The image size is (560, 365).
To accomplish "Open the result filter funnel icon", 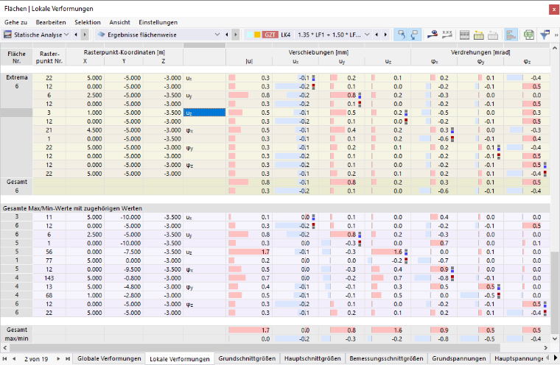I will (x=545, y=35).
